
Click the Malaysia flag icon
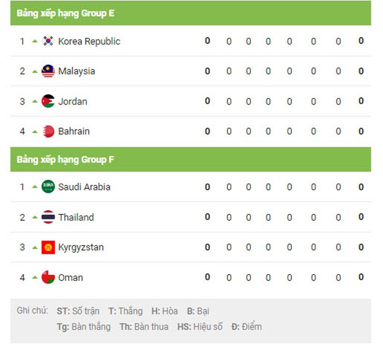[48, 71]
